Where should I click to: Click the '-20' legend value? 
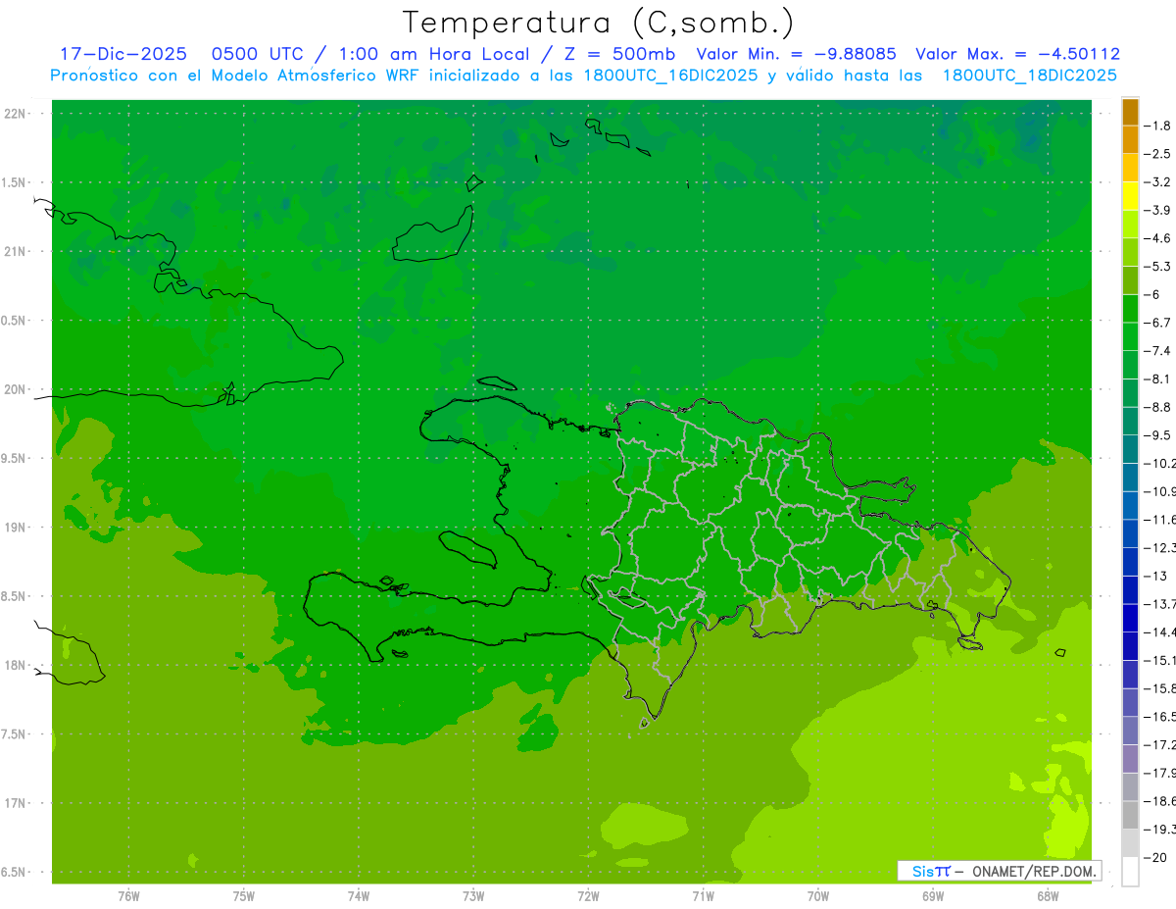[1155, 858]
